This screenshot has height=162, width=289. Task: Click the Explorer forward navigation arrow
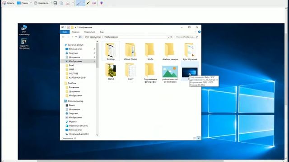tap(68, 37)
